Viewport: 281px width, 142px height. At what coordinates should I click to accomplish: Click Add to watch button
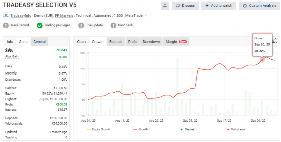click(x=219, y=5)
